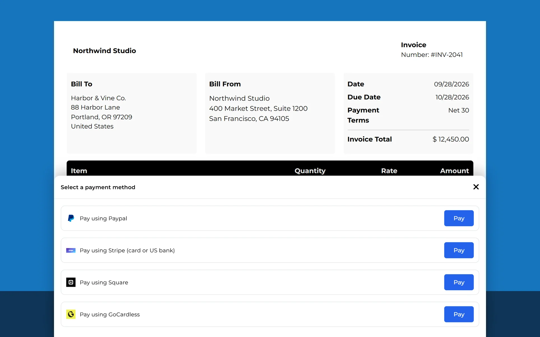540x337 pixels.
Task: Click 'Select a payment method' heading
Action: (98, 187)
